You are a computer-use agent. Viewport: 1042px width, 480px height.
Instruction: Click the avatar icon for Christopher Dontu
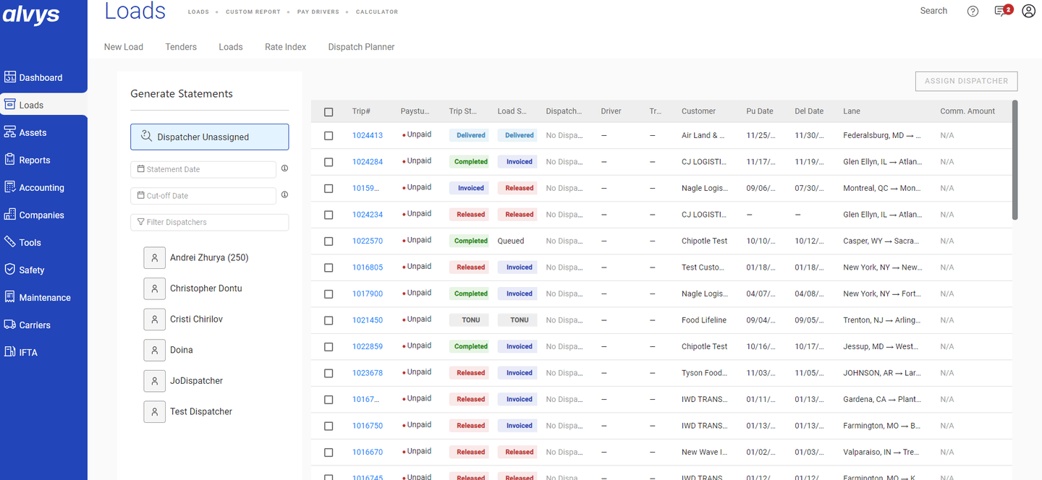pos(154,288)
